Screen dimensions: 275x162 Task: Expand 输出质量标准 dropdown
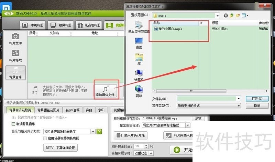coord(188,125)
